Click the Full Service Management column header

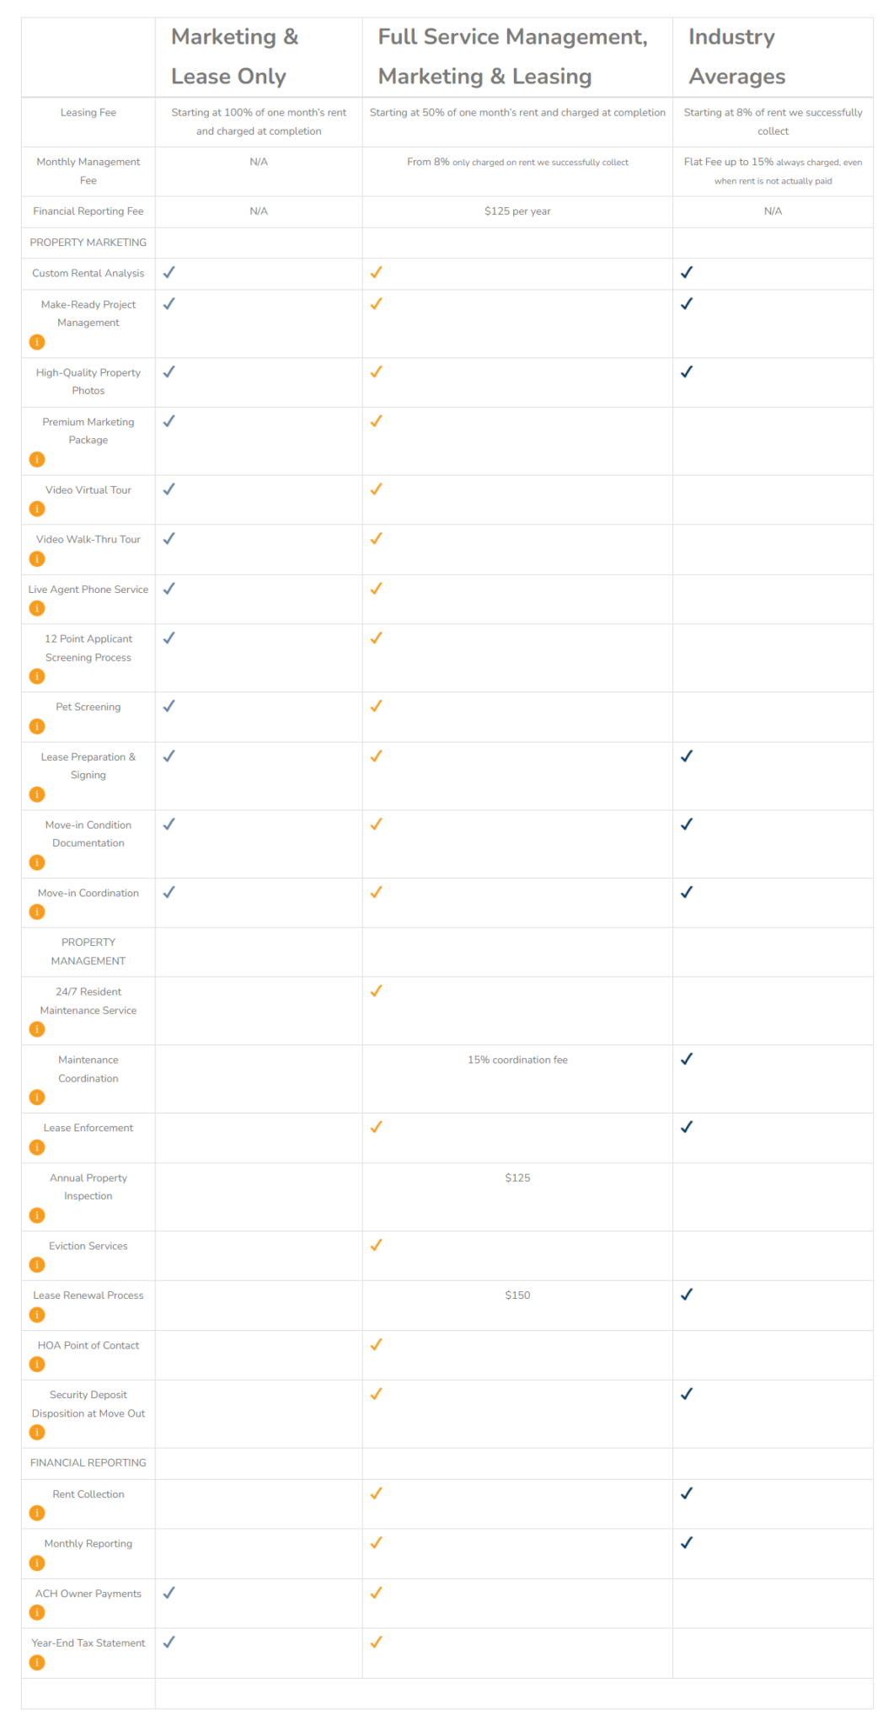[x=512, y=56]
